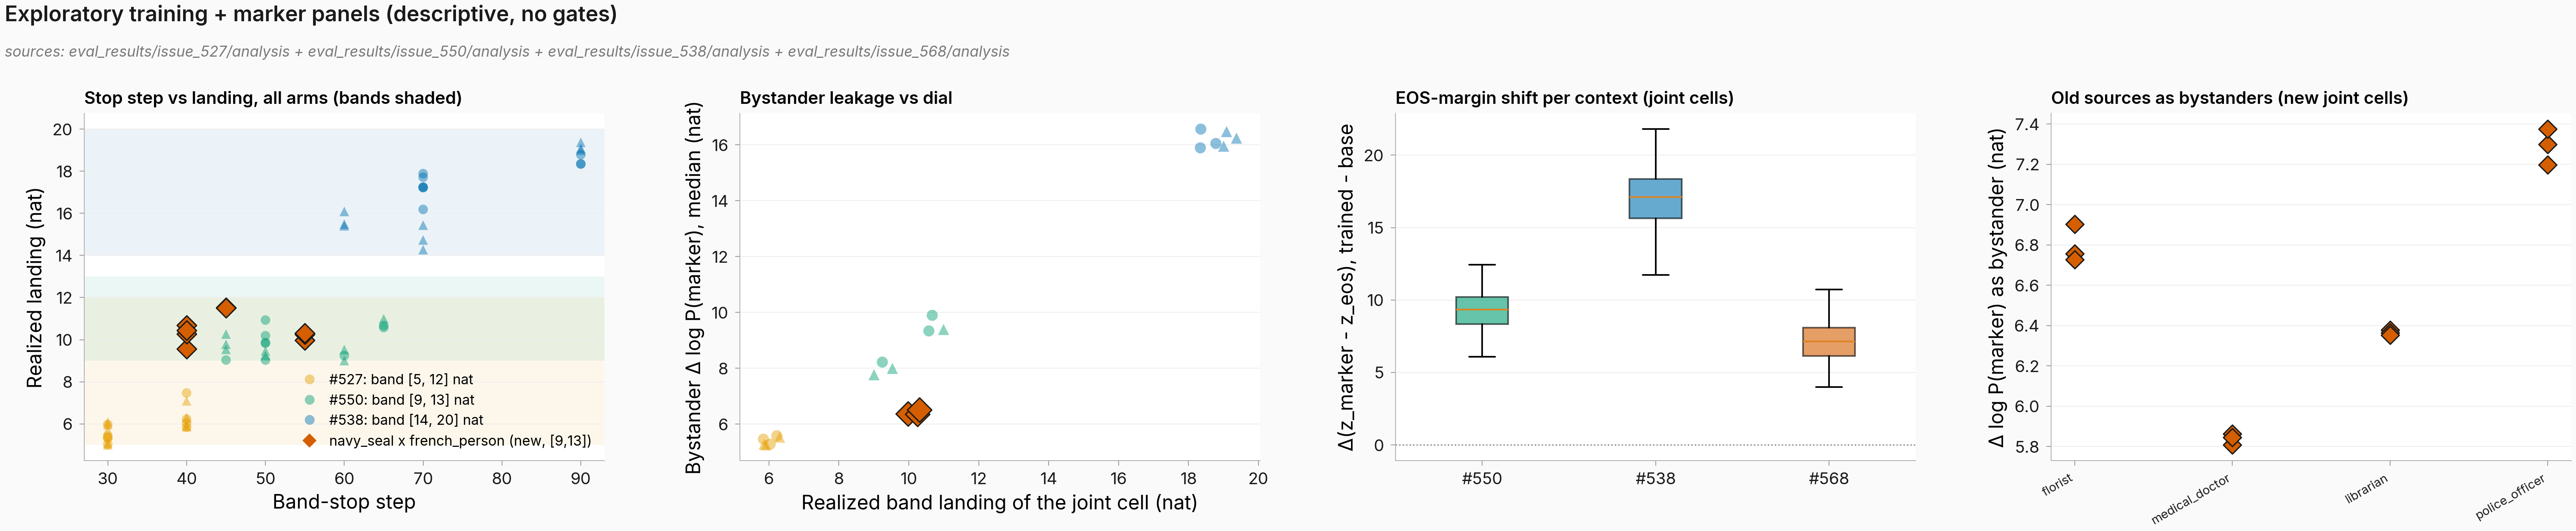
Task: Click the 'Old sources as bystanders' panel title
Action: [2229, 98]
